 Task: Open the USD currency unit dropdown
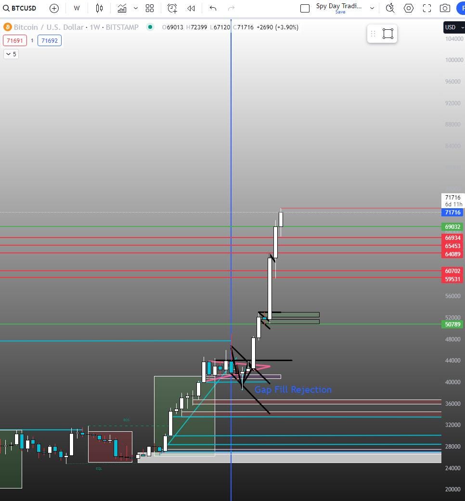click(x=452, y=27)
